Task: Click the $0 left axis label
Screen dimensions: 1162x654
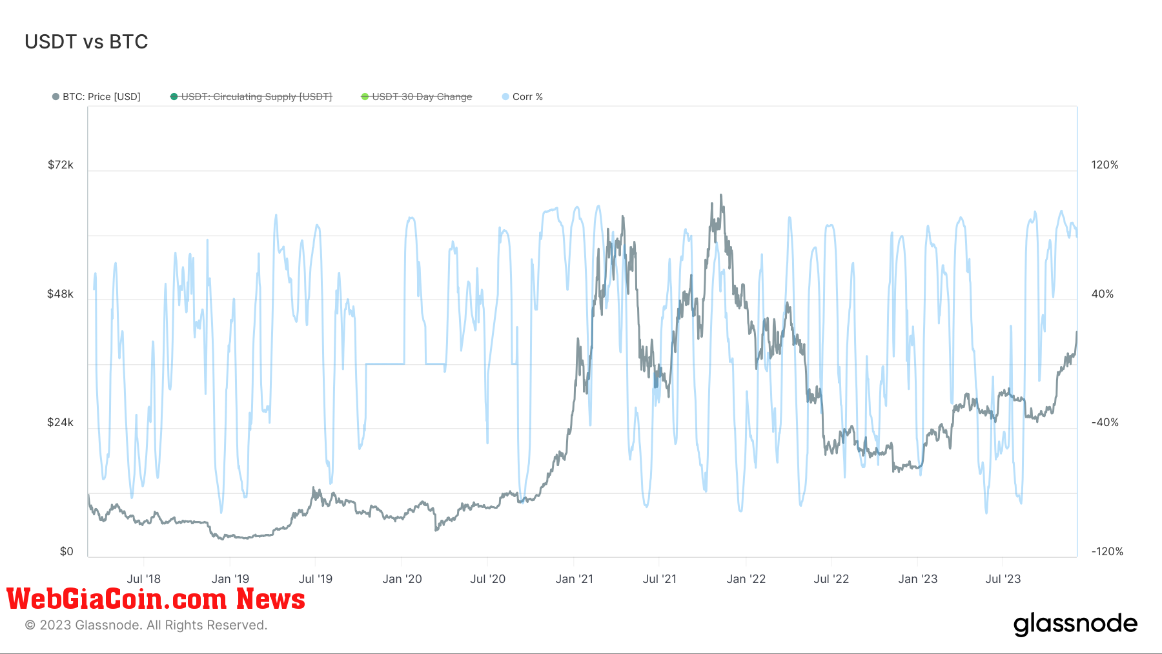Action: [x=66, y=551]
